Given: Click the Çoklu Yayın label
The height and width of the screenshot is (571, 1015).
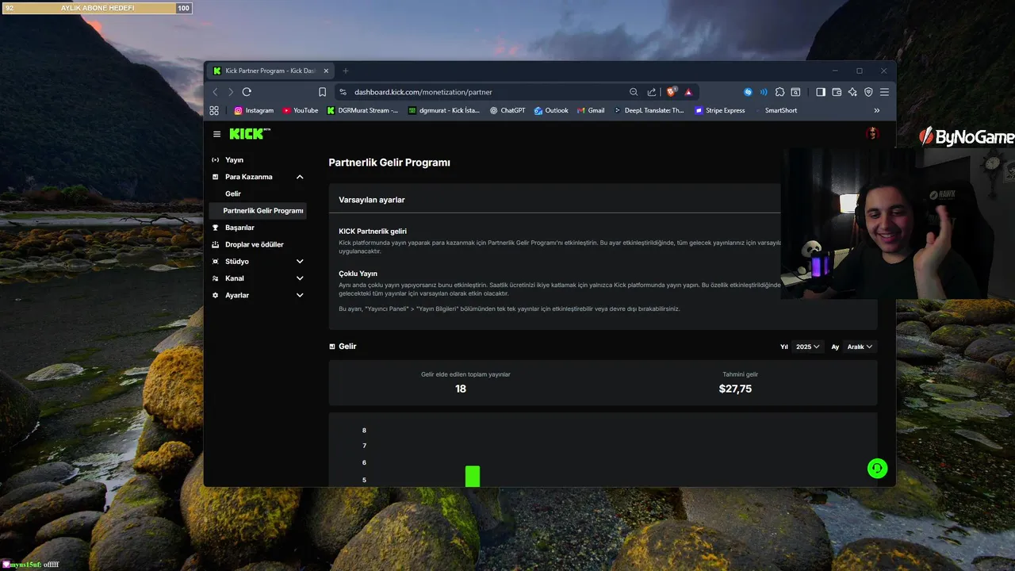Looking at the screenshot, I should click(358, 274).
